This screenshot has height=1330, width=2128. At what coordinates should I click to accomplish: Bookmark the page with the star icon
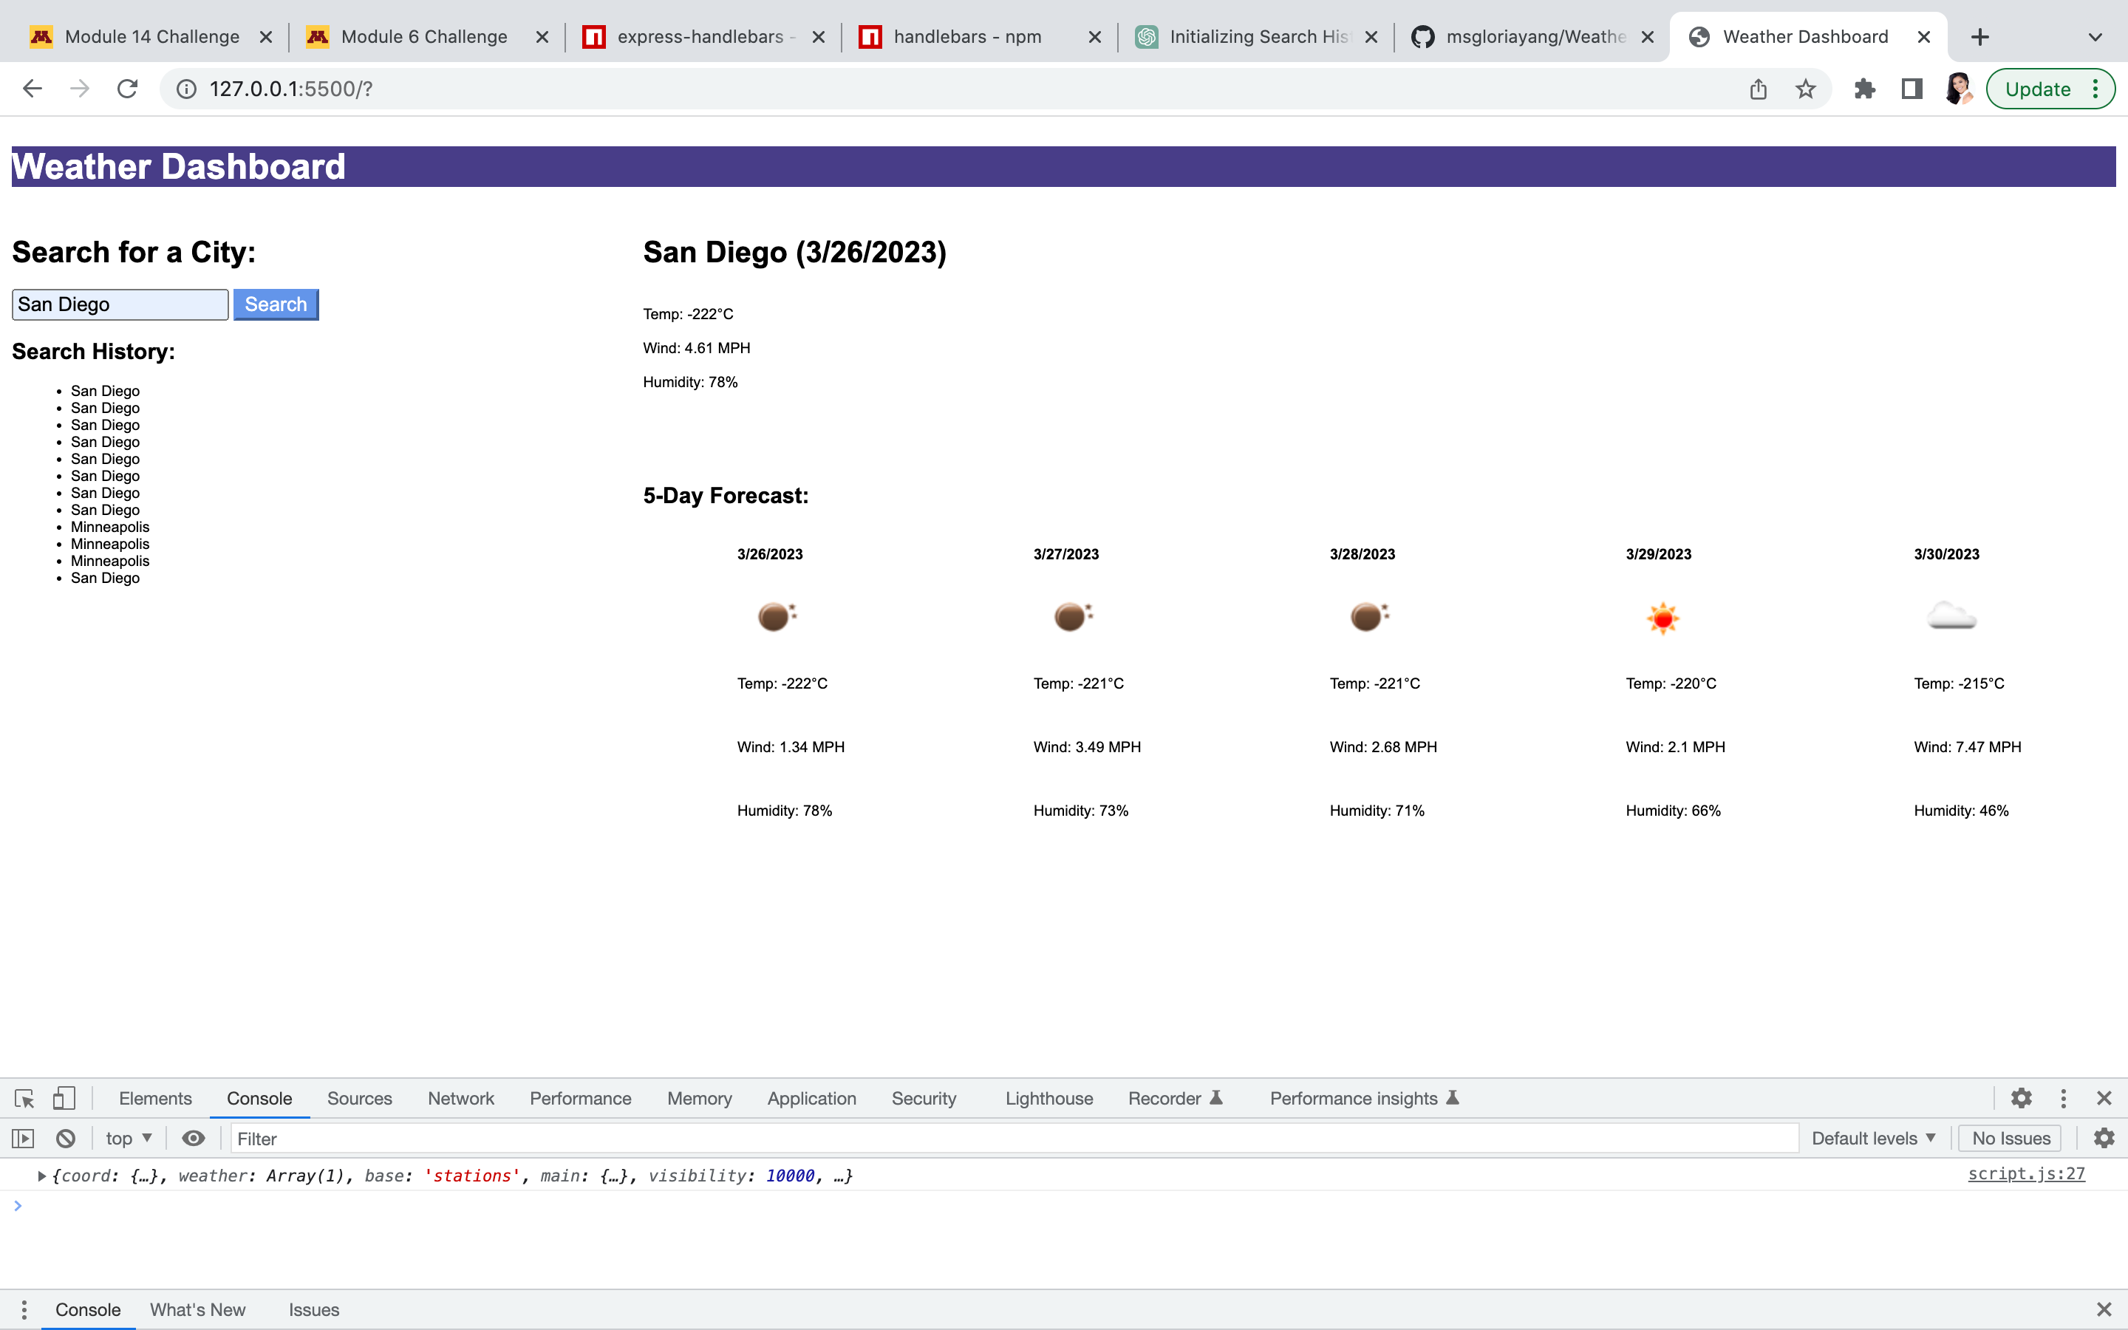tap(1805, 88)
